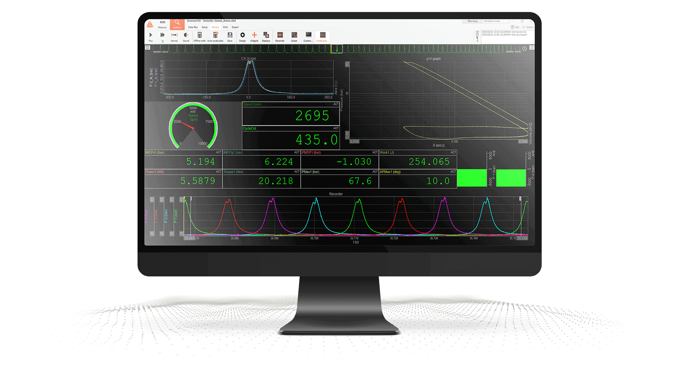Select the 'Storing started' log entry

pyautogui.click(x=504, y=32)
